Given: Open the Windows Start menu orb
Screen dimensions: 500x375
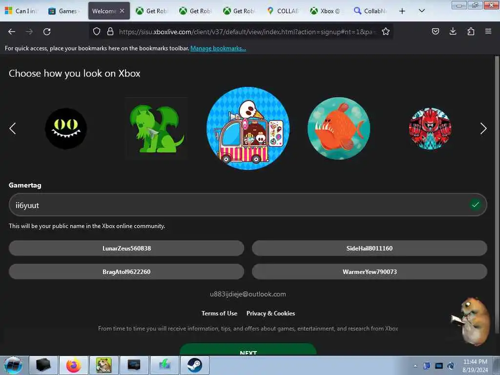Looking at the screenshot, I should coord(13,365).
